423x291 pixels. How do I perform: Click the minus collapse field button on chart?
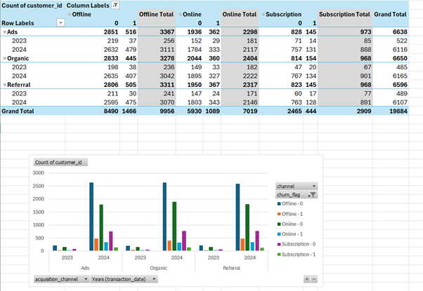314,279
